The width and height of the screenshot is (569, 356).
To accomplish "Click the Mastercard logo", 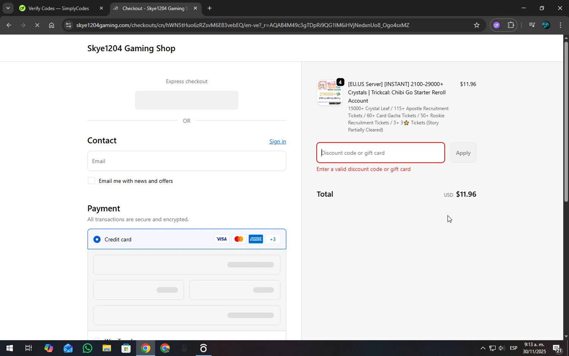I will [x=239, y=239].
